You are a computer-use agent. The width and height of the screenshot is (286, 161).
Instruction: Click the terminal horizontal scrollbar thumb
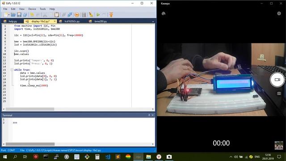[30, 144]
